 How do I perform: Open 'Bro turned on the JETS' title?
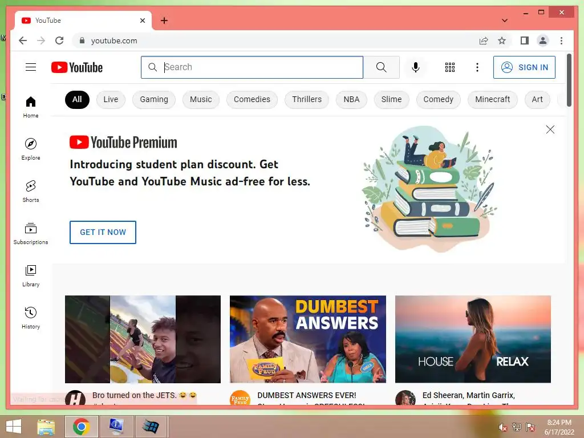pos(144,395)
